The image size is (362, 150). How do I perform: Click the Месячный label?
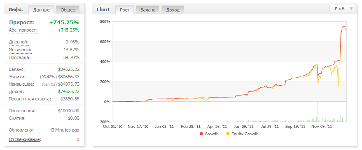coord(20,50)
